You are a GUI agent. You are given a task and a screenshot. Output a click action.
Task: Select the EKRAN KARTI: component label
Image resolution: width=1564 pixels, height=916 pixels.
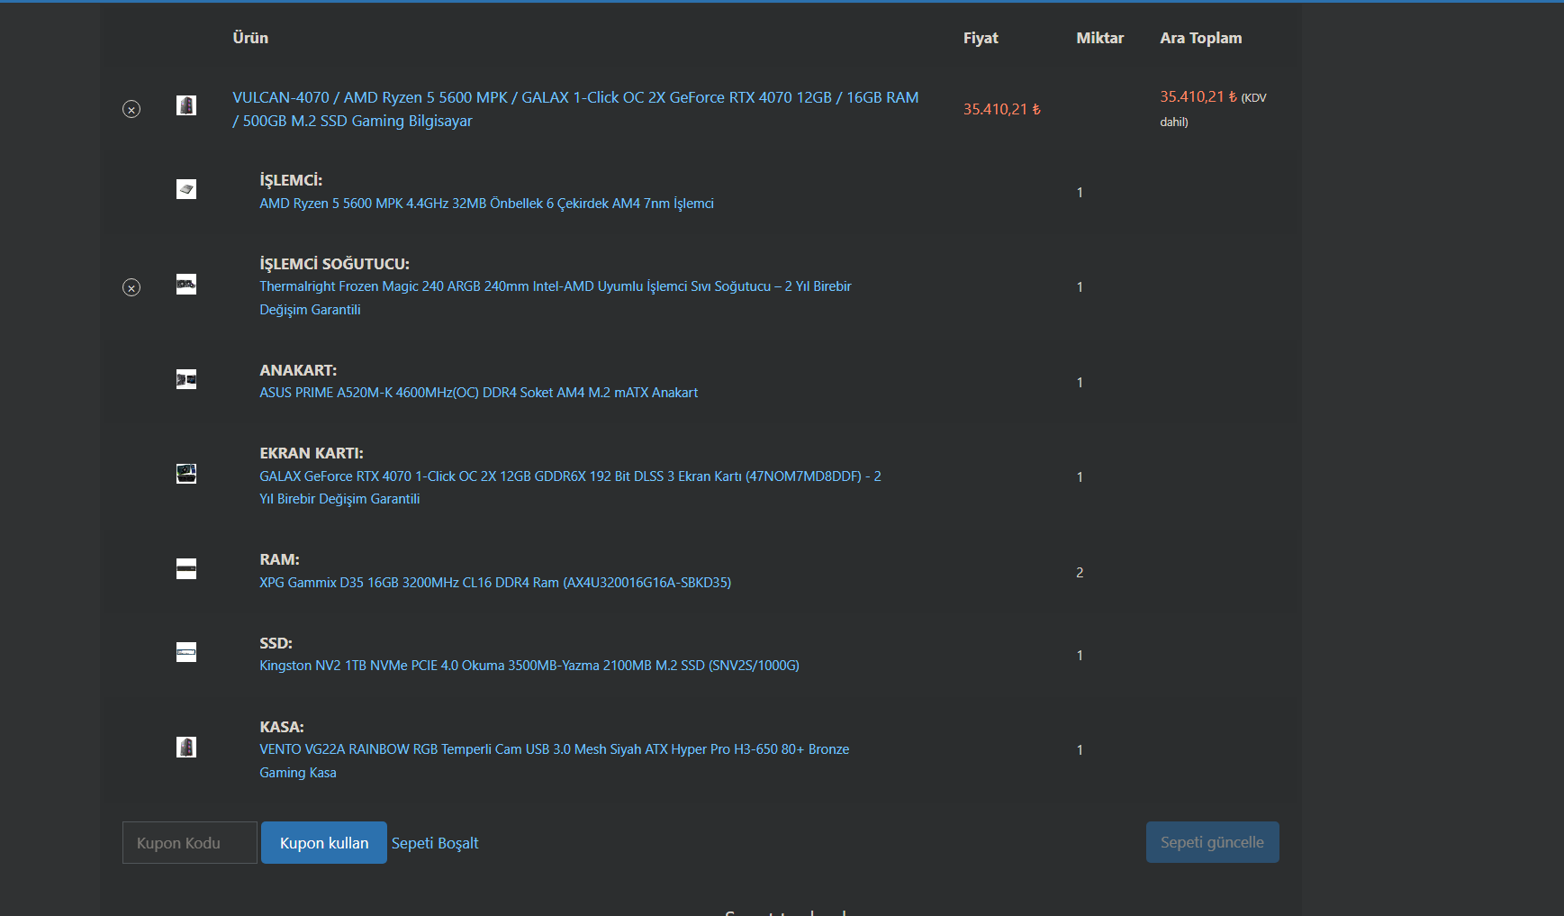click(x=312, y=453)
